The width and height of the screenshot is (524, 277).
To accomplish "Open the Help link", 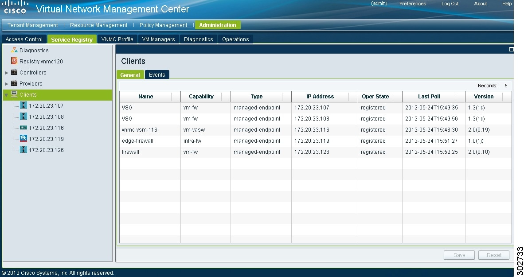I will click(507, 4).
